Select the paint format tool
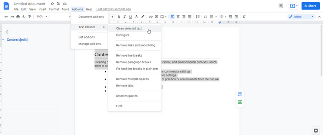This screenshot has height=135, width=323. [30, 17]
